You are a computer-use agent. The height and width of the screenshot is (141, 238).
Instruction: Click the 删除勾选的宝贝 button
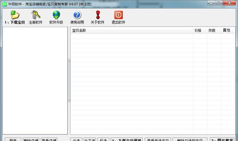[x=190, y=139]
